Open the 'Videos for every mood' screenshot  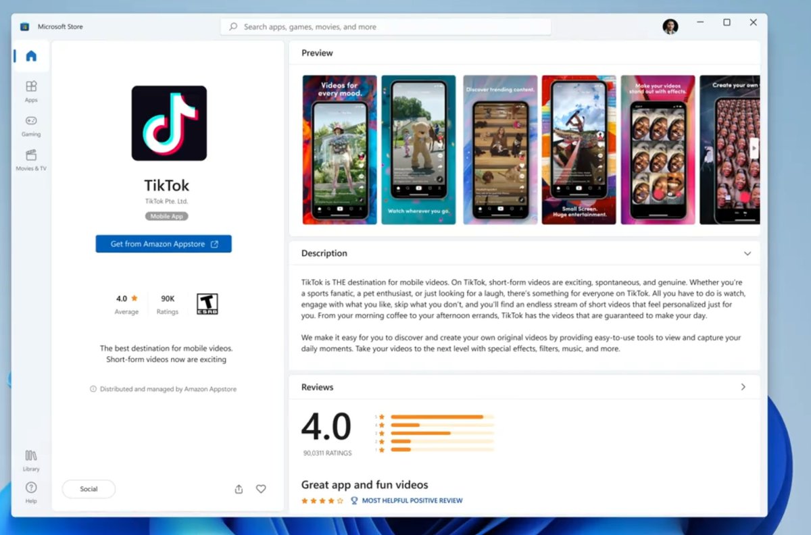point(340,149)
